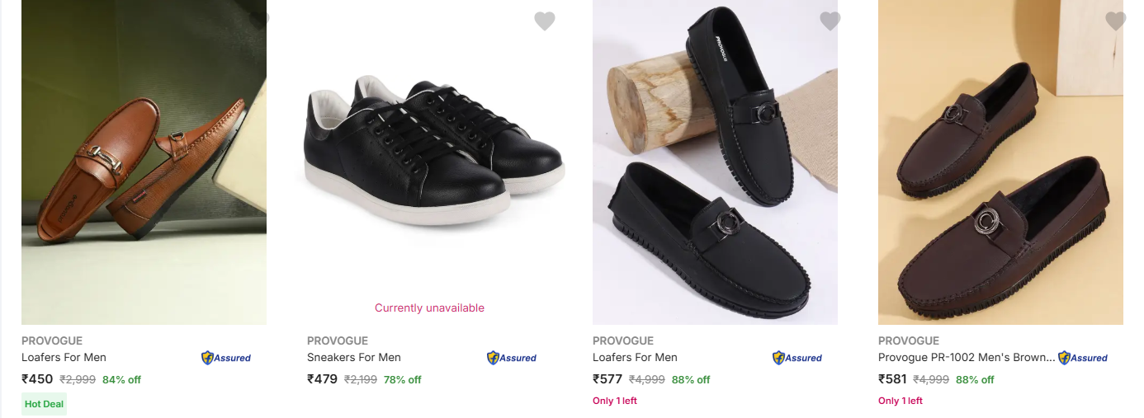Click Assured badge on ₹450 tan loafers
The image size is (1144, 418).
click(x=226, y=358)
